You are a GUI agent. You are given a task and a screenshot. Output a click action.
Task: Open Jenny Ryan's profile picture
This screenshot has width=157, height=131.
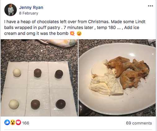click(x=11, y=10)
